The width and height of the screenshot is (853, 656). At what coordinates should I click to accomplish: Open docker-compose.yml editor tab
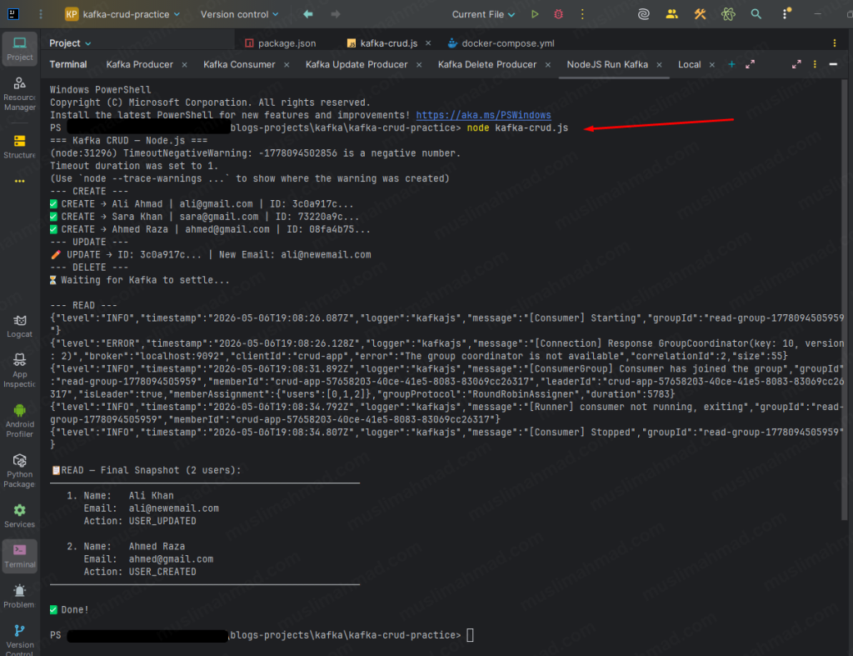click(501, 43)
